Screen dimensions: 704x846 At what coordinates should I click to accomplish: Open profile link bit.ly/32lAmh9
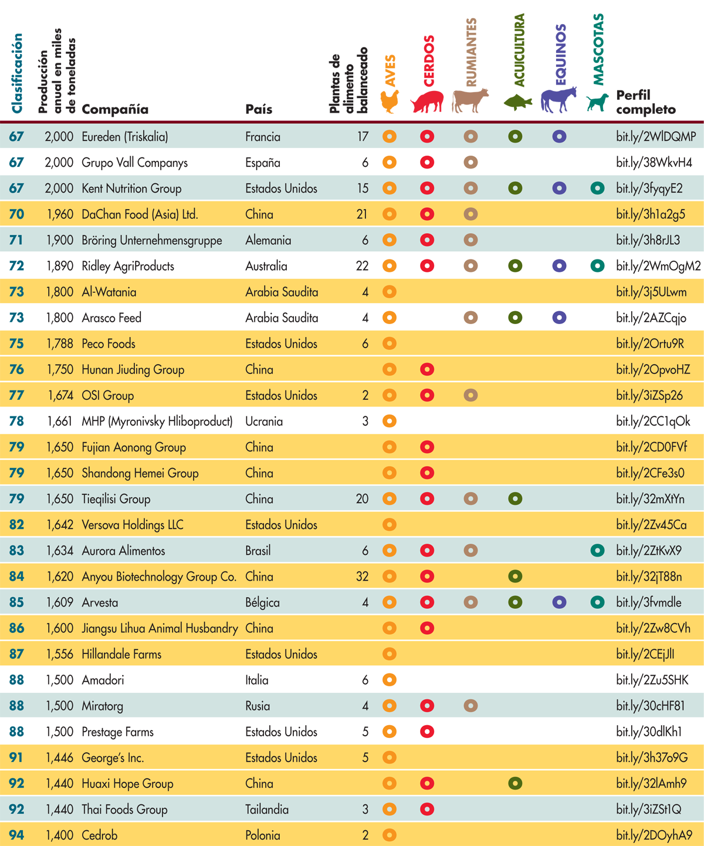pos(651,783)
